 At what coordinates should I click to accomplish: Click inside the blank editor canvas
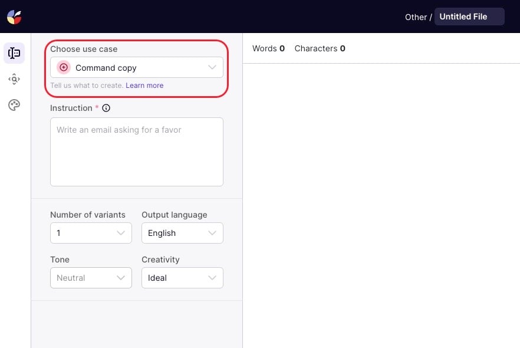pyautogui.click(x=381, y=201)
